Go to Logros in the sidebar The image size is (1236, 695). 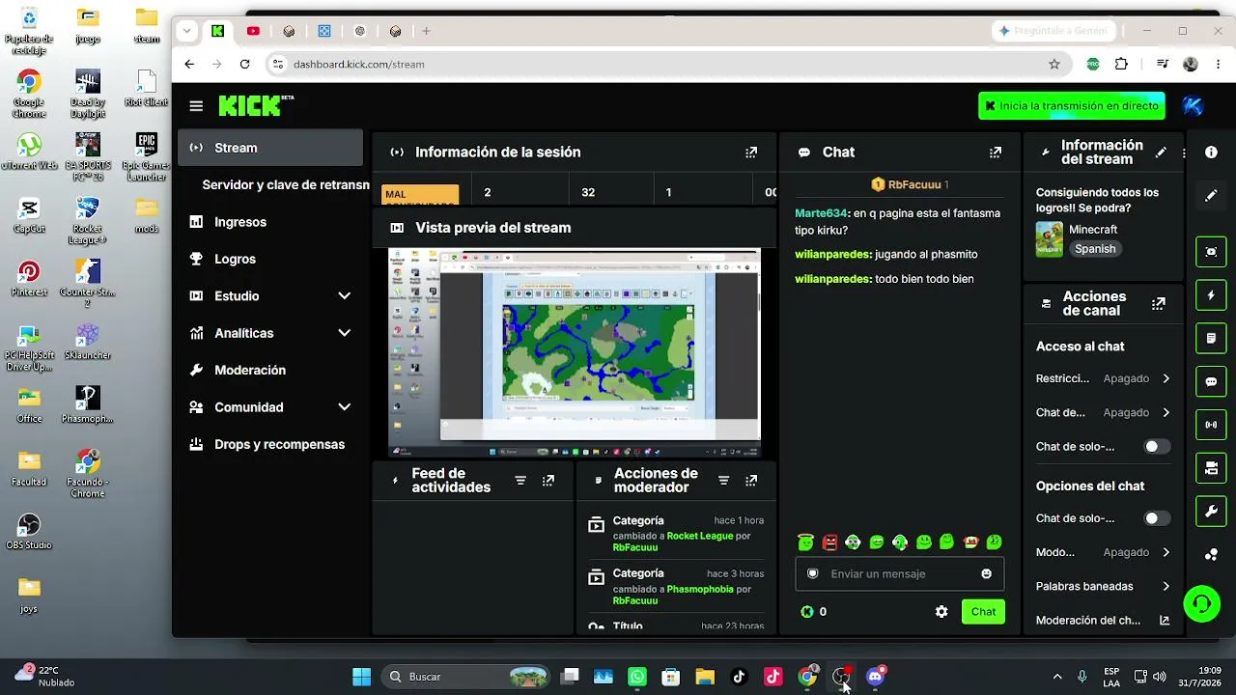(270, 259)
